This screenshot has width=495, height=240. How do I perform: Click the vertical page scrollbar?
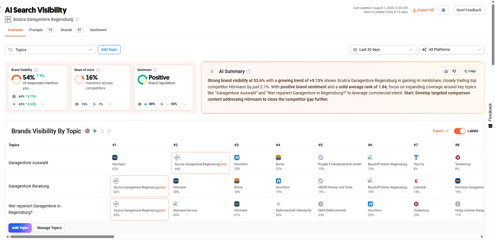(x=493, y=35)
